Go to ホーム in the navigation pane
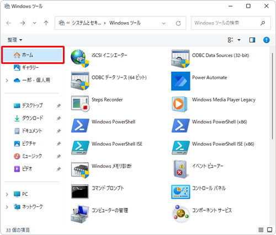 33,55
